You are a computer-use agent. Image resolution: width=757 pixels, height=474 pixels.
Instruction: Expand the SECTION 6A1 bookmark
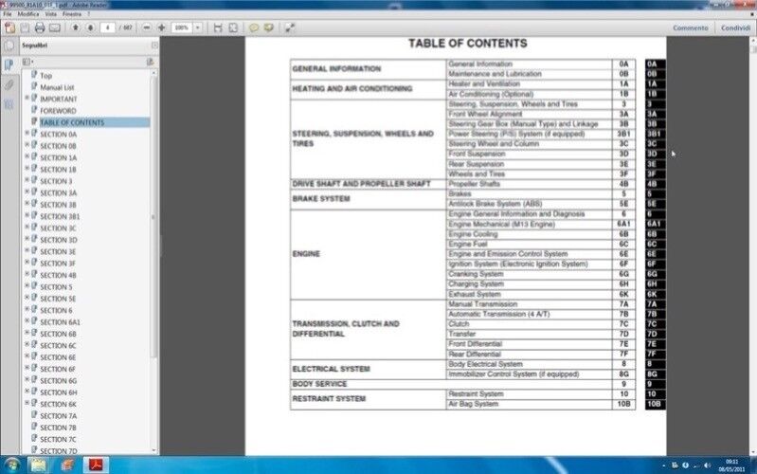tap(27, 322)
